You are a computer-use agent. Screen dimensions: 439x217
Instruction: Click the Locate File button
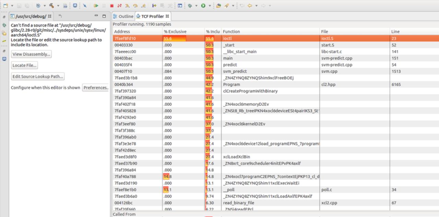(x=24, y=65)
